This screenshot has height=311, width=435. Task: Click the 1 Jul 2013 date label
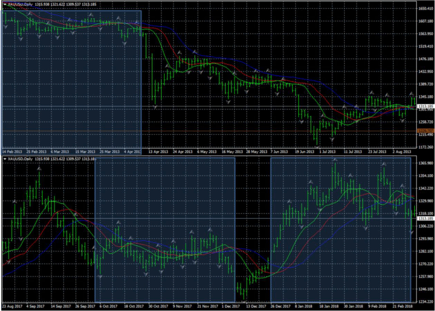click(x=326, y=152)
